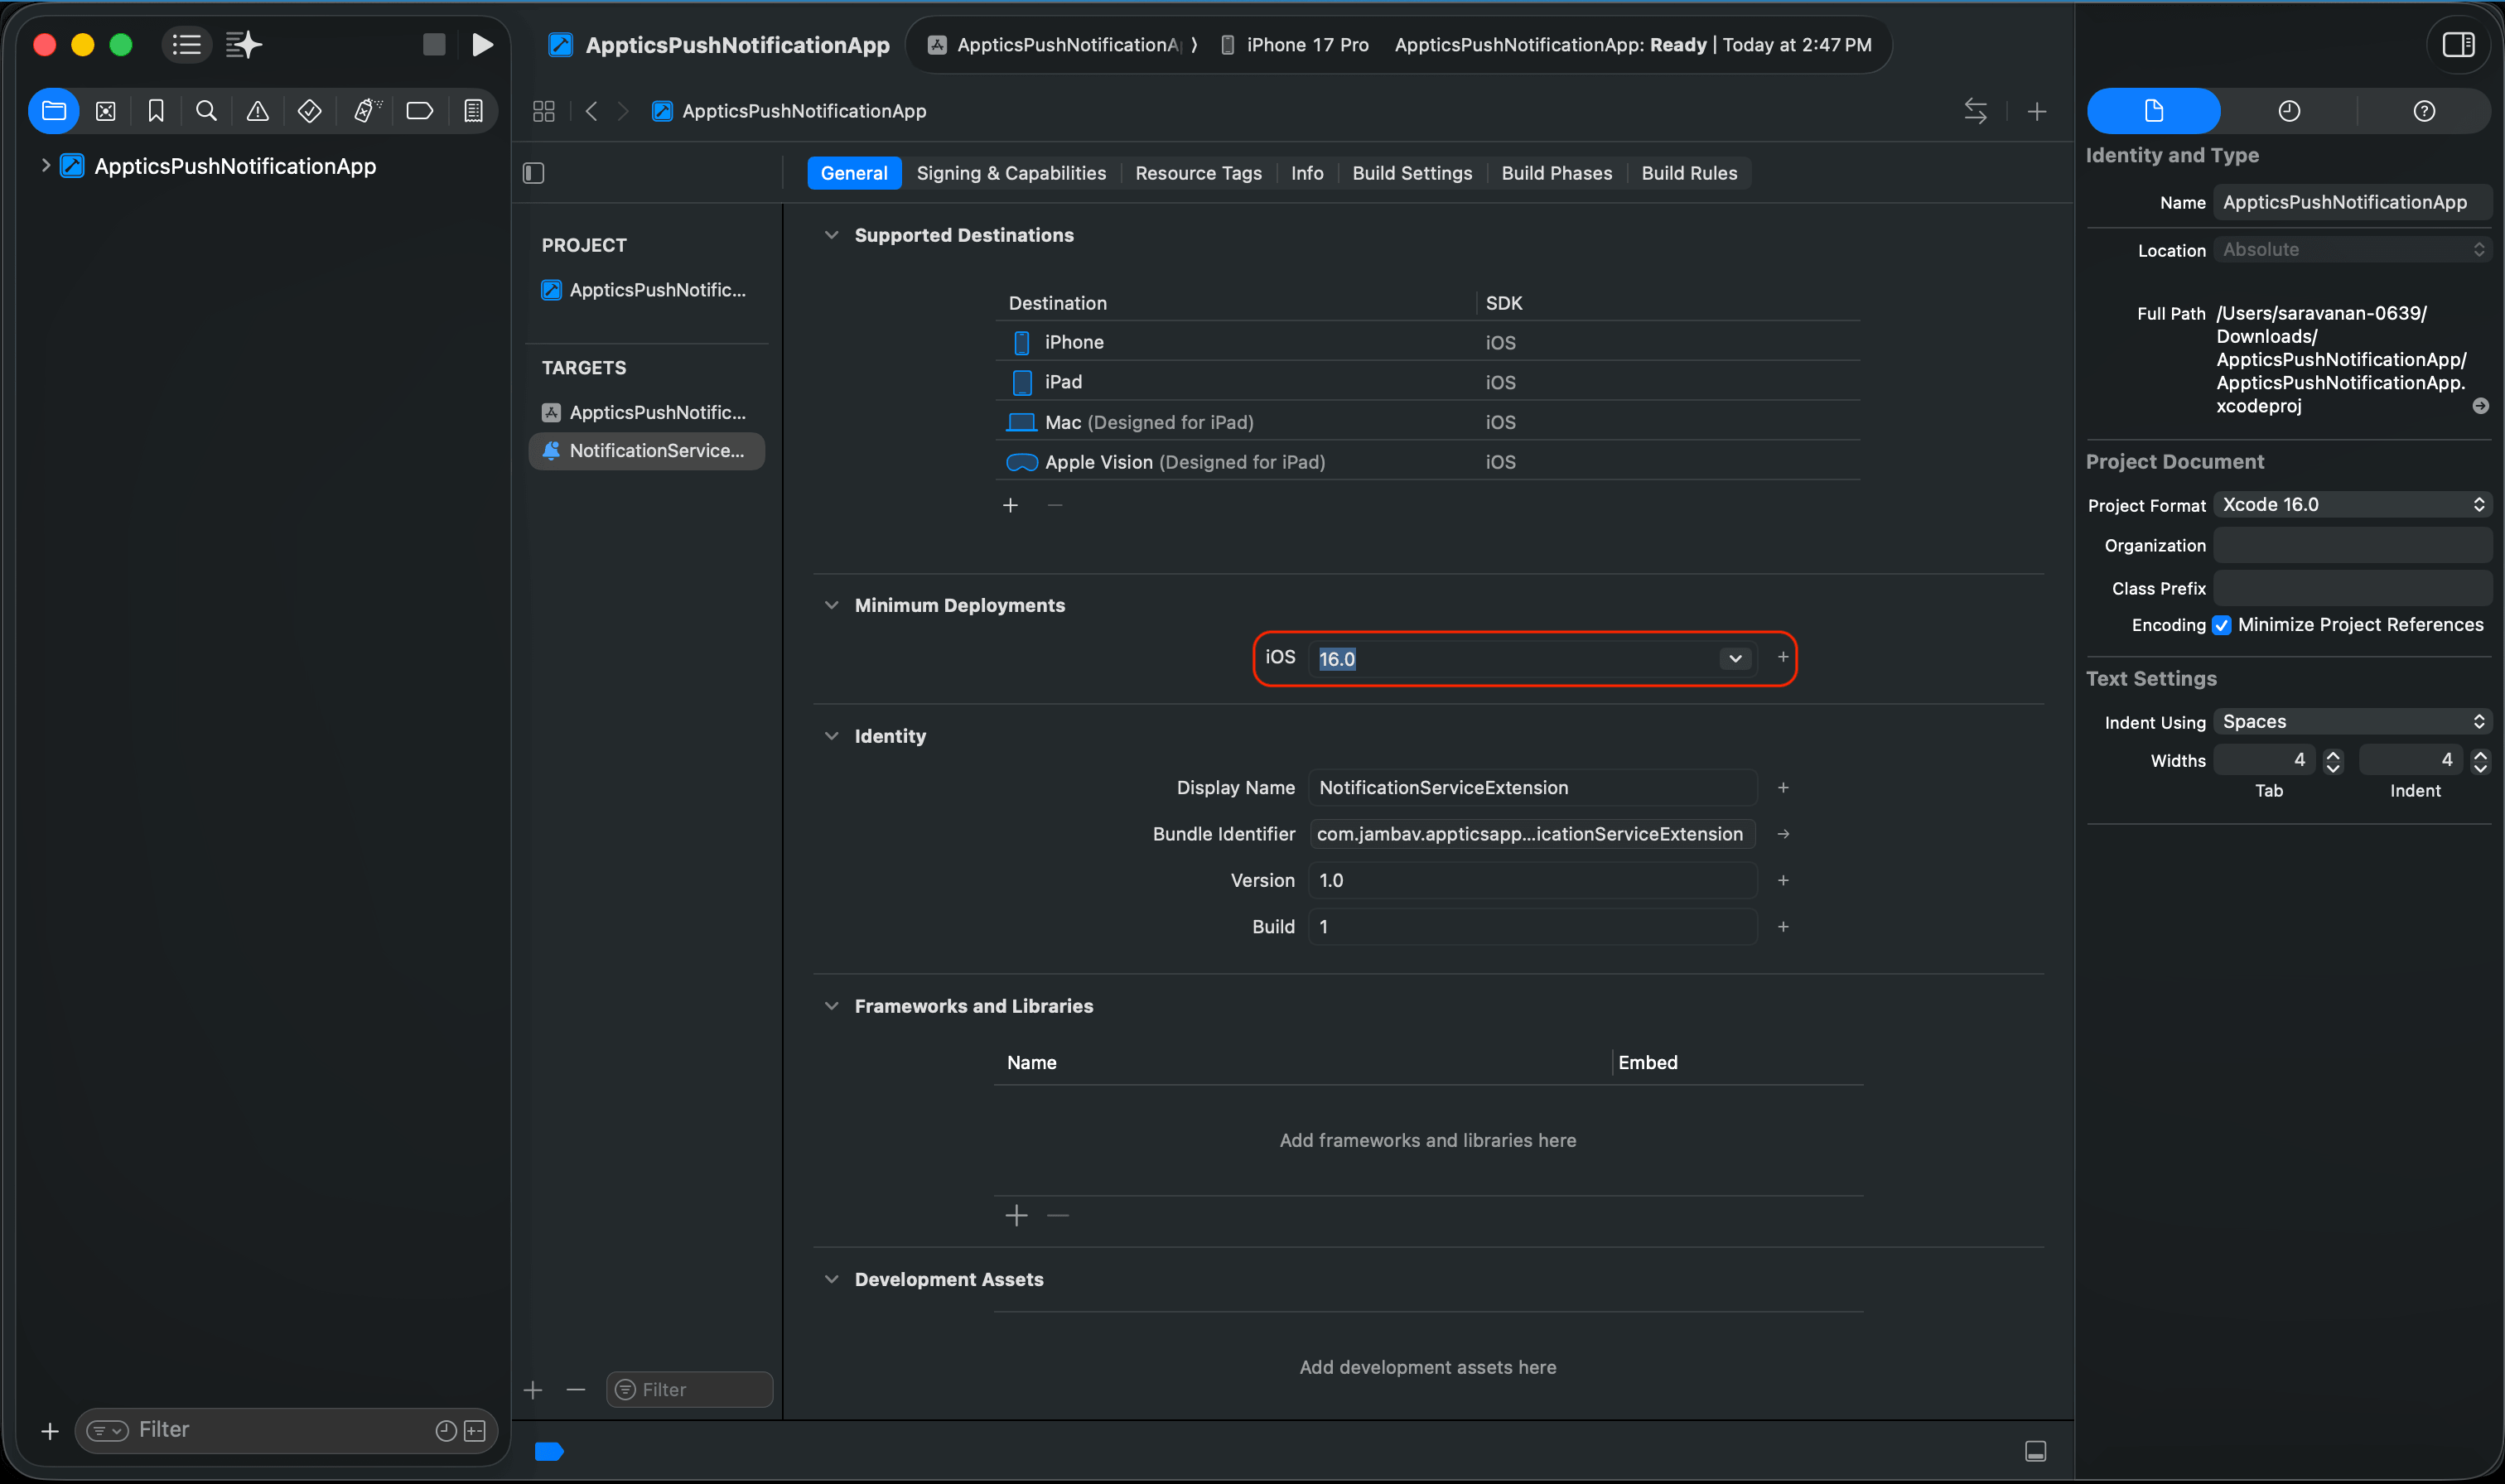Open the Breakpoint navigator icon
Screen dimensions: 2505x1484
click(420, 111)
